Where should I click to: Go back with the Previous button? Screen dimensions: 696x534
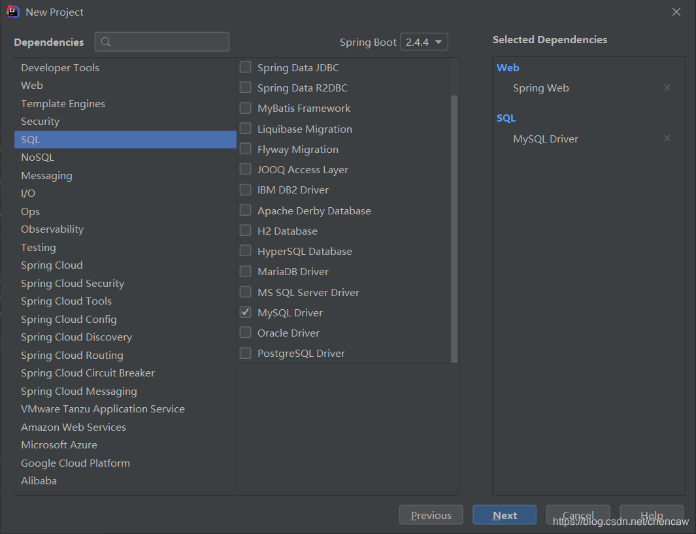point(431,515)
